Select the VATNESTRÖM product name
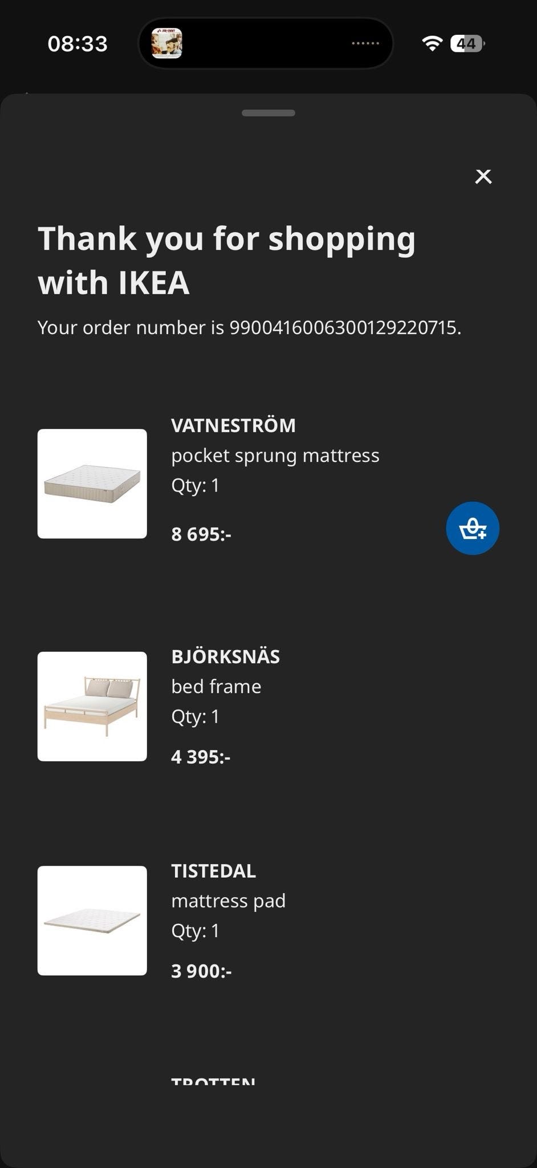This screenshot has height=1168, width=537. 233,425
